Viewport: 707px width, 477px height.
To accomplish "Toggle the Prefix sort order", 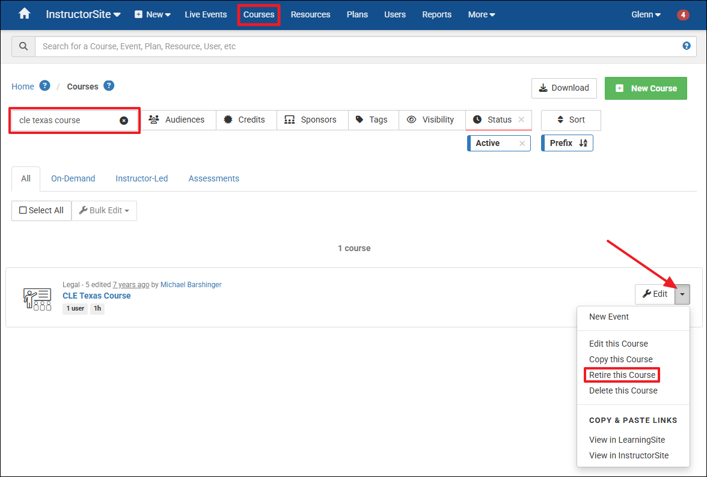I will [x=568, y=143].
